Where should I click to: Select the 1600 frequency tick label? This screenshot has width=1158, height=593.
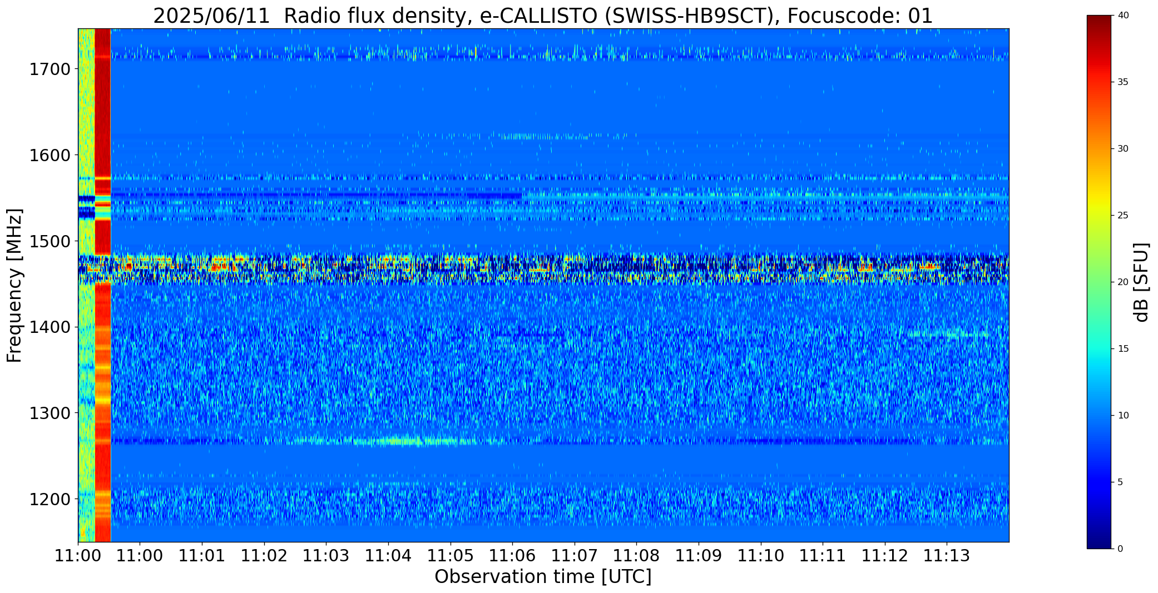pos(49,155)
